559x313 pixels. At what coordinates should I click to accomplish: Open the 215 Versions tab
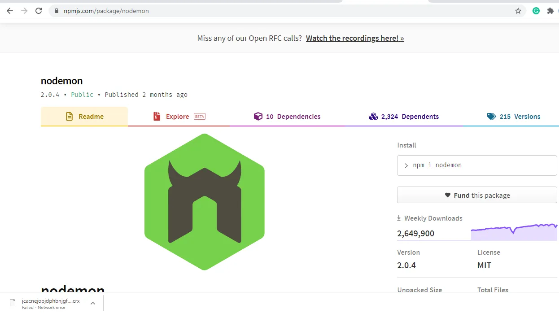[514, 117]
